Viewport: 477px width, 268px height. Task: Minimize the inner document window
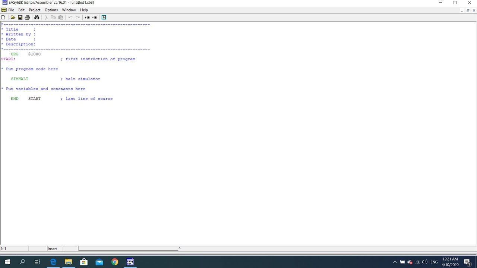[x=462, y=10]
